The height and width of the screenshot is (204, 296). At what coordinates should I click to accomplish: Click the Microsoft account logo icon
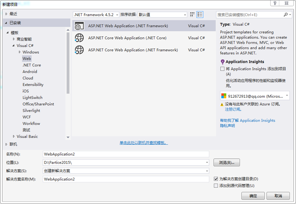224,96
